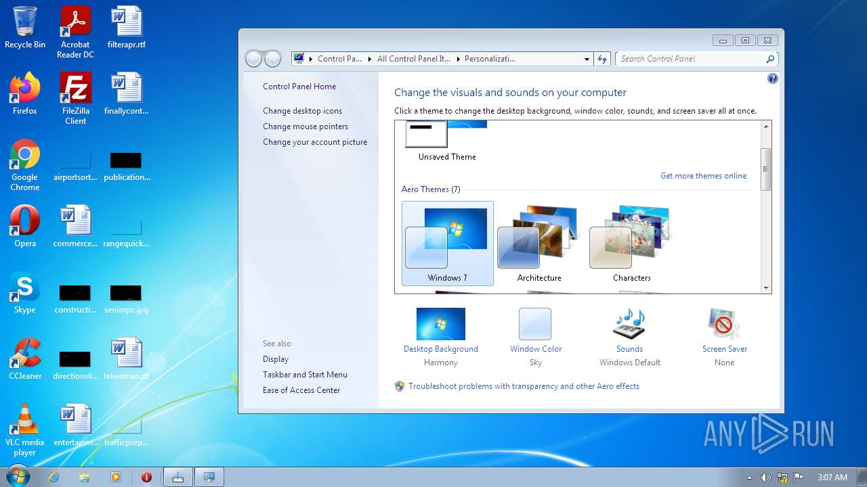Click the network tray icon
Viewport: 867px width, 487px height.
point(782,477)
